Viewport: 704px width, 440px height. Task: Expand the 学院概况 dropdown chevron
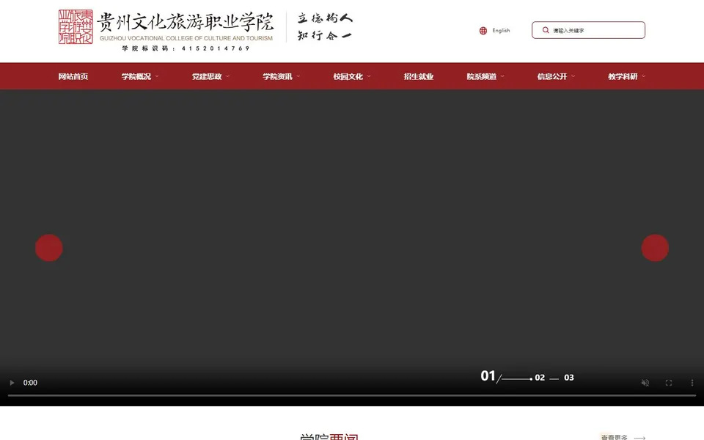157,76
